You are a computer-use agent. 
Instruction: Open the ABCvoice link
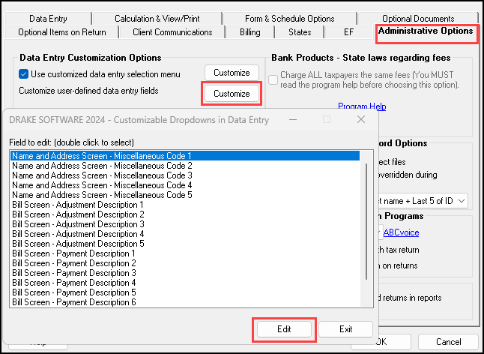pos(401,233)
